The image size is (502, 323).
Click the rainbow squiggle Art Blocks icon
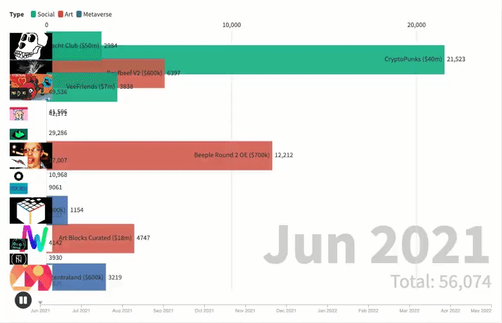[x=35, y=239]
